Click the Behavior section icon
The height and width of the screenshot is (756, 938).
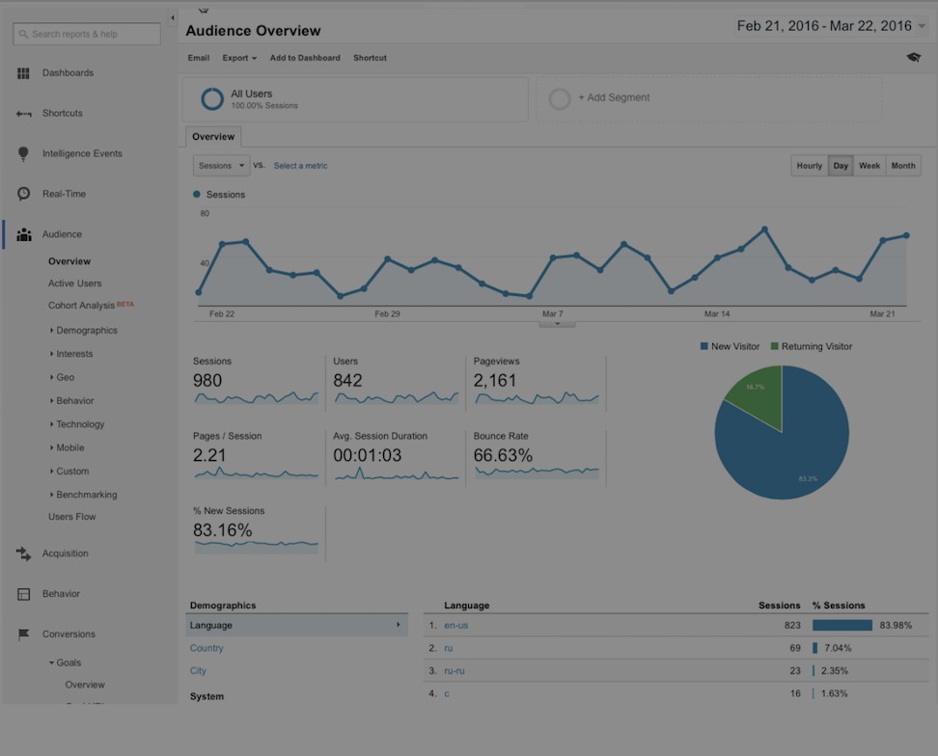click(24, 594)
